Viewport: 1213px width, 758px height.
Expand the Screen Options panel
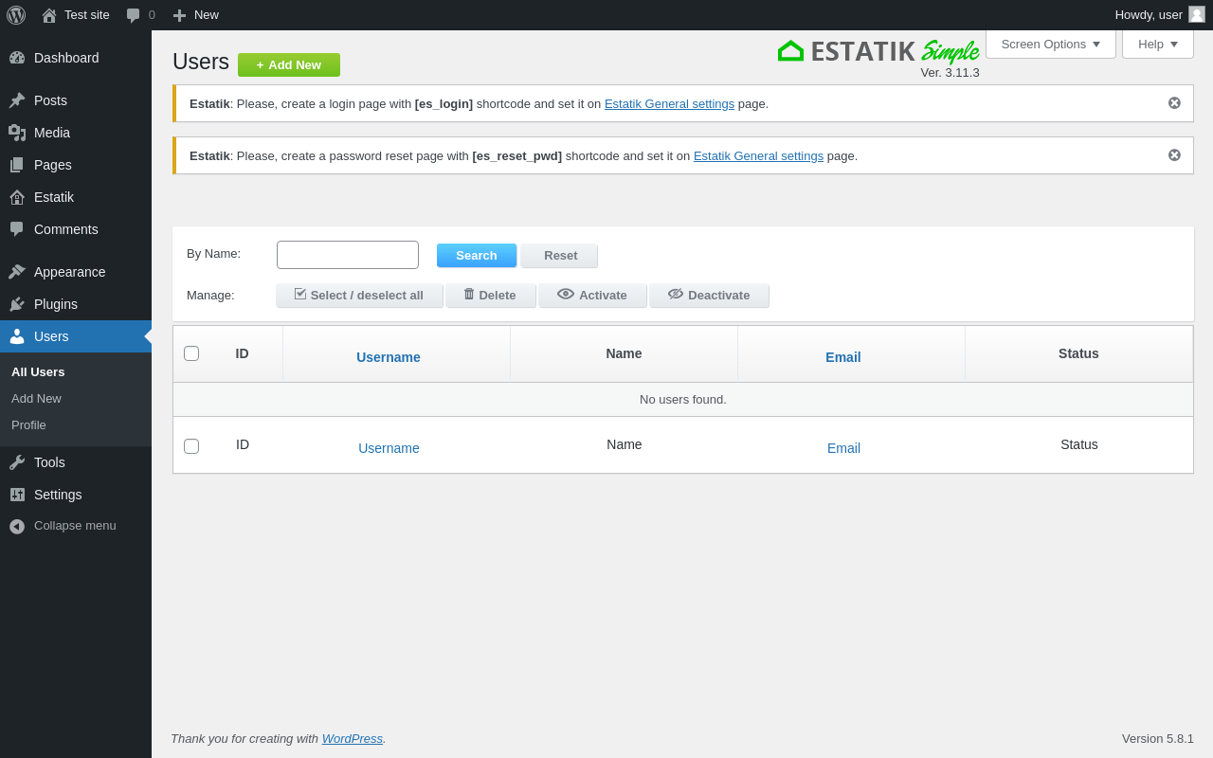coord(1051,44)
